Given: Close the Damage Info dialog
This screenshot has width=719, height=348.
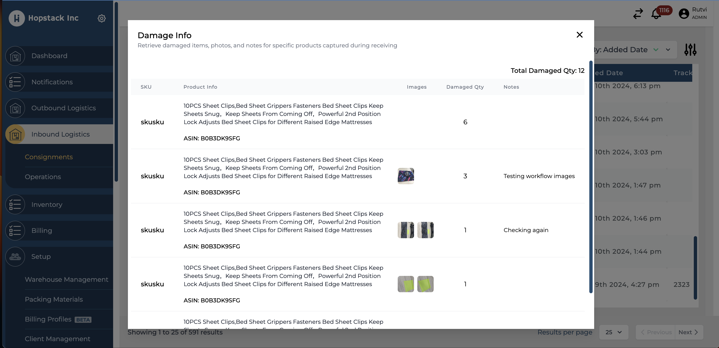Looking at the screenshot, I should point(579,35).
